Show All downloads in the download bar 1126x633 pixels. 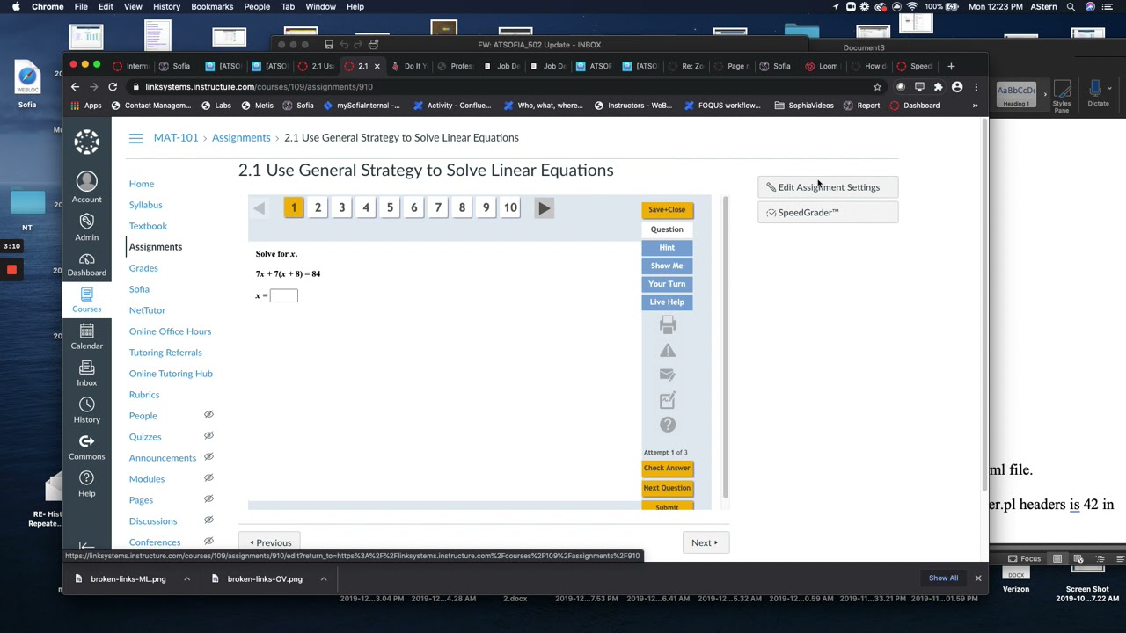click(943, 578)
